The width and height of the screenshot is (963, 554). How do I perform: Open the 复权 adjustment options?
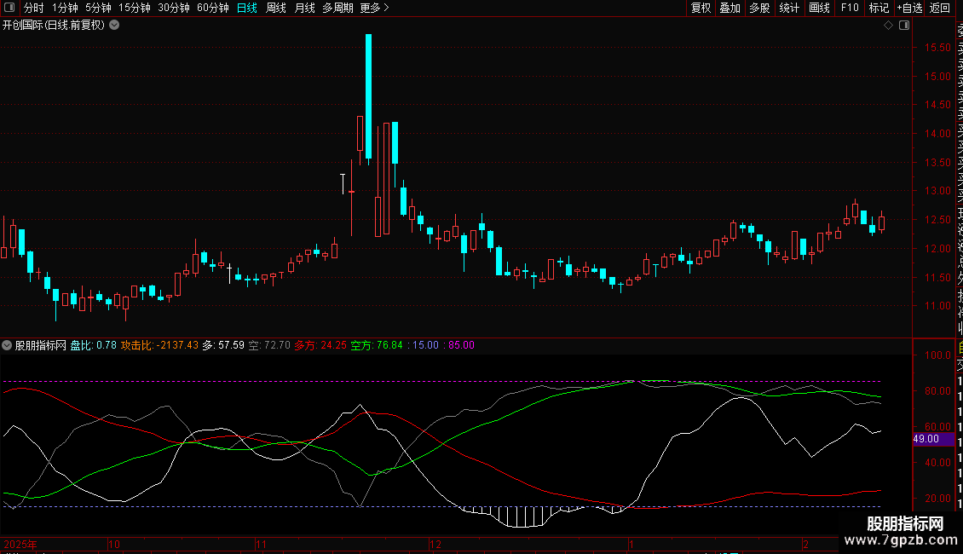click(701, 8)
